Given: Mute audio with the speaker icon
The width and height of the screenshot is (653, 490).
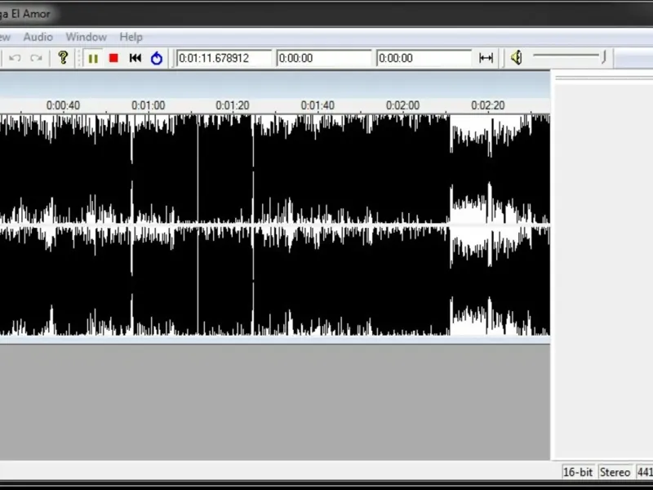Looking at the screenshot, I should click(517, 57).
